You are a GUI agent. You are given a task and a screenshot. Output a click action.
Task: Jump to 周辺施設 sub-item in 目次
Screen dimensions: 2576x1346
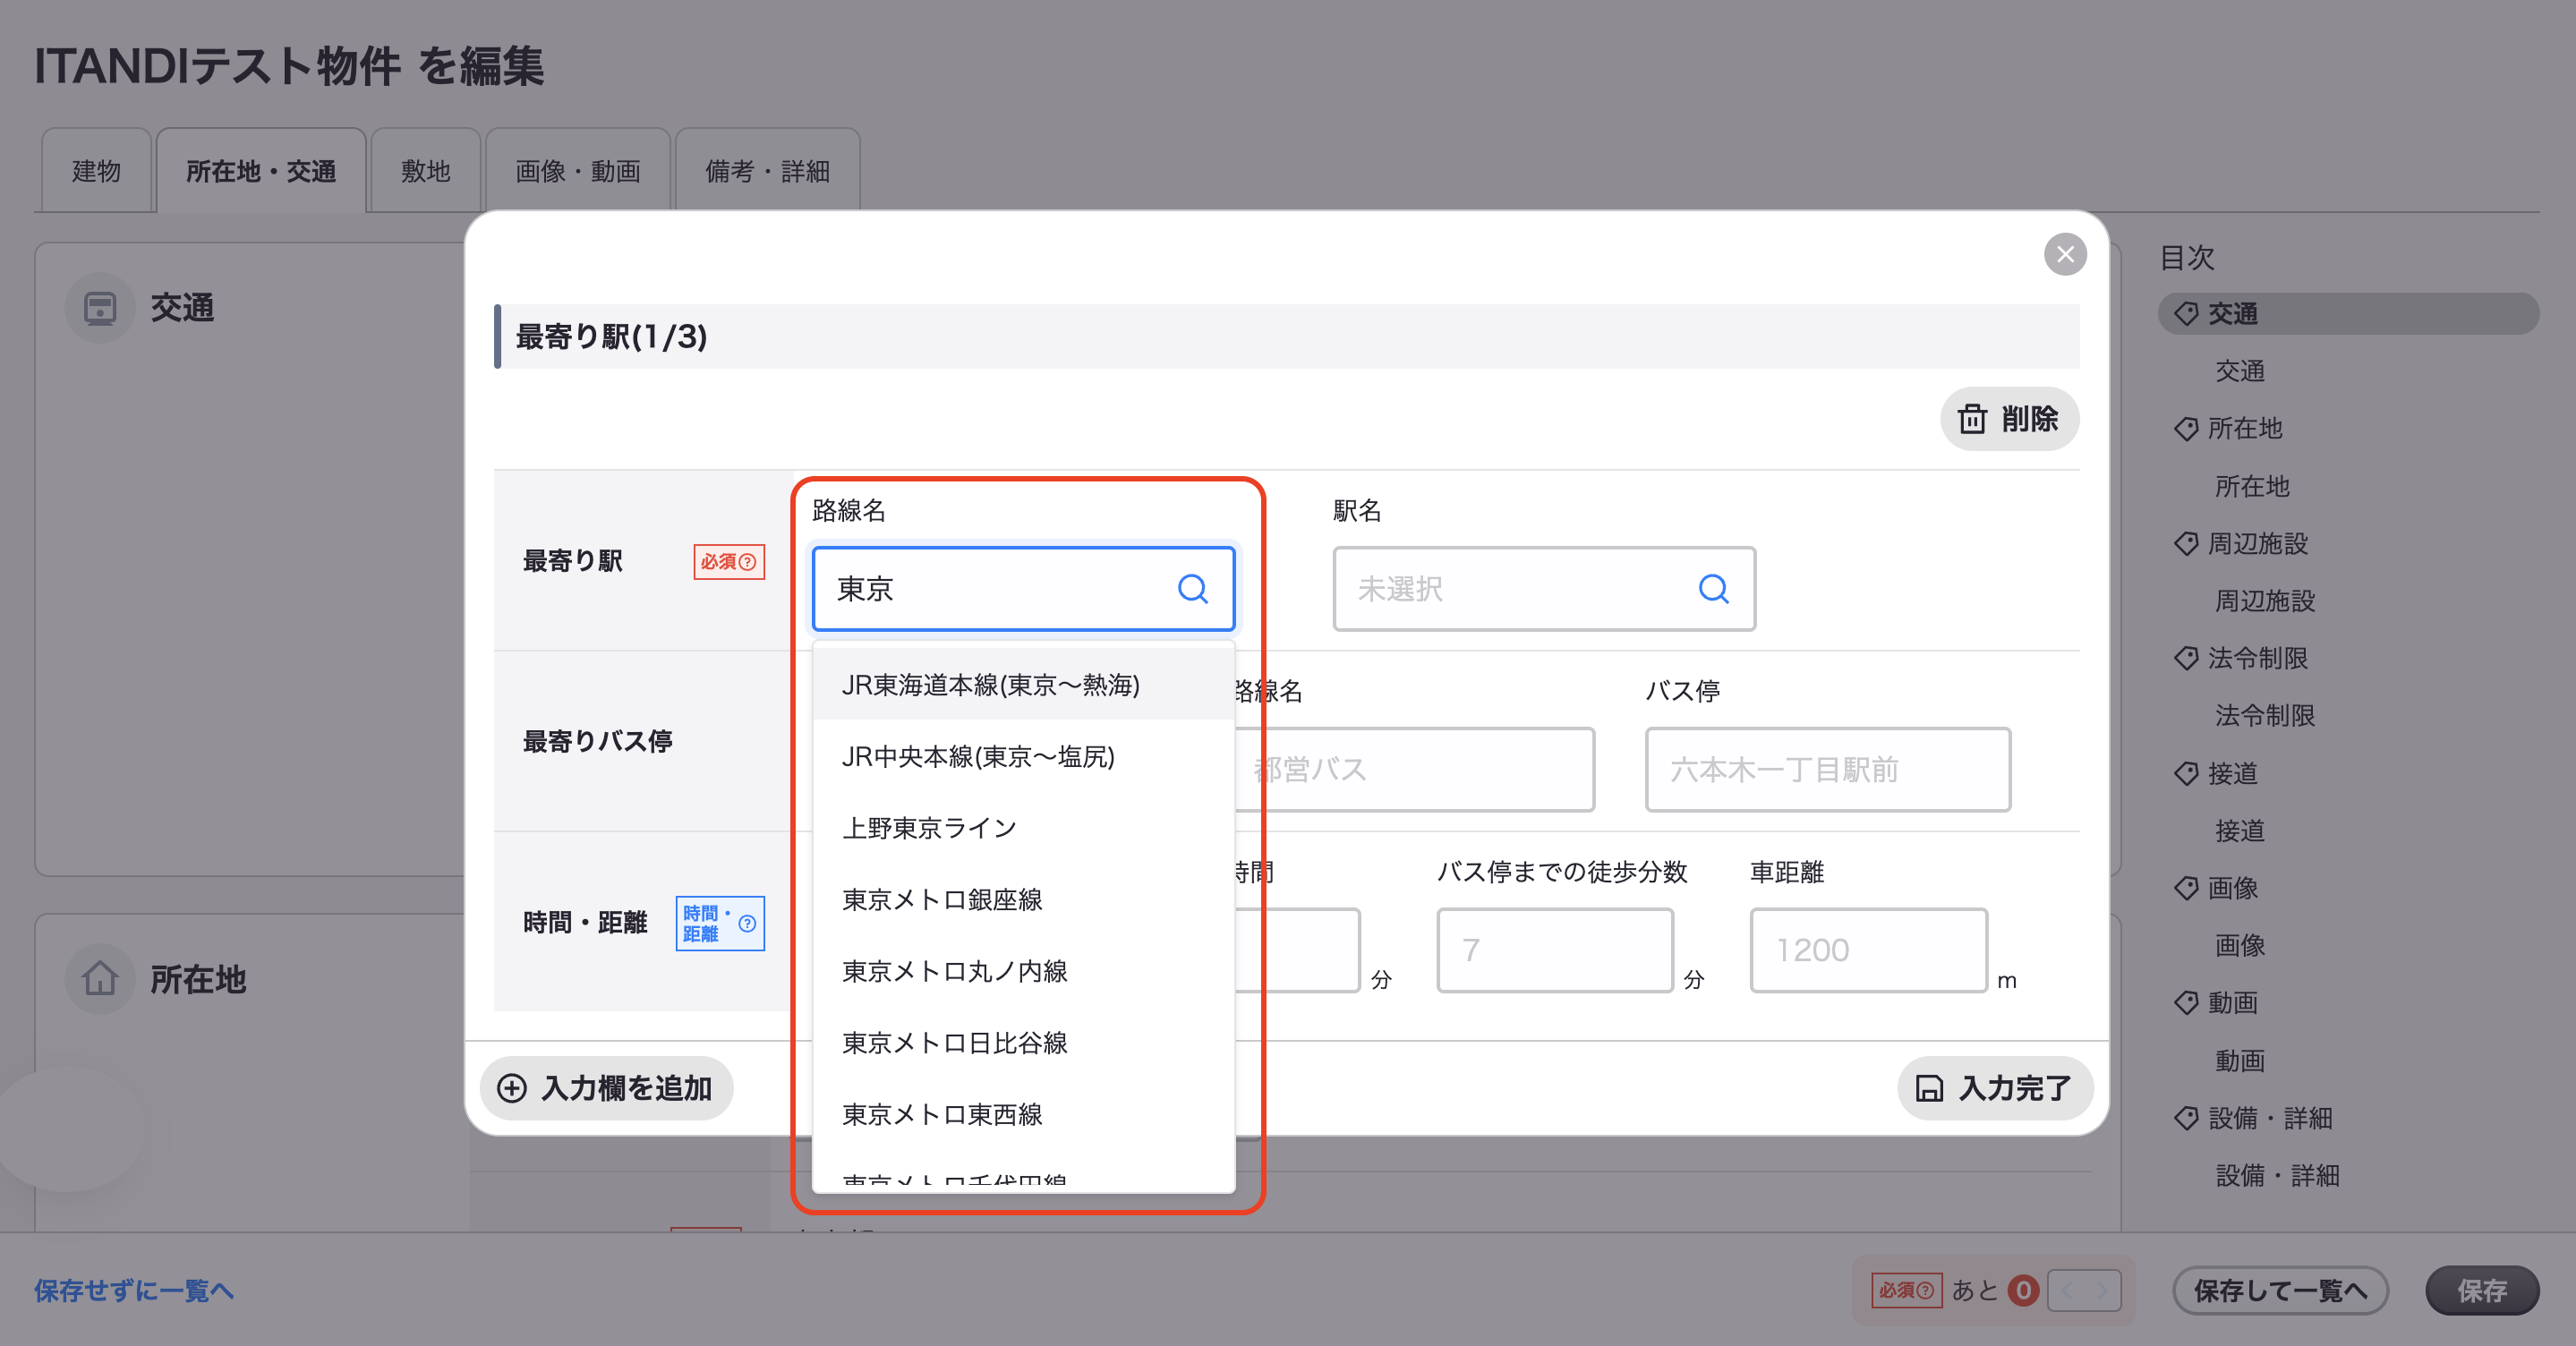pyautogui.click(x=2265, y=601)
